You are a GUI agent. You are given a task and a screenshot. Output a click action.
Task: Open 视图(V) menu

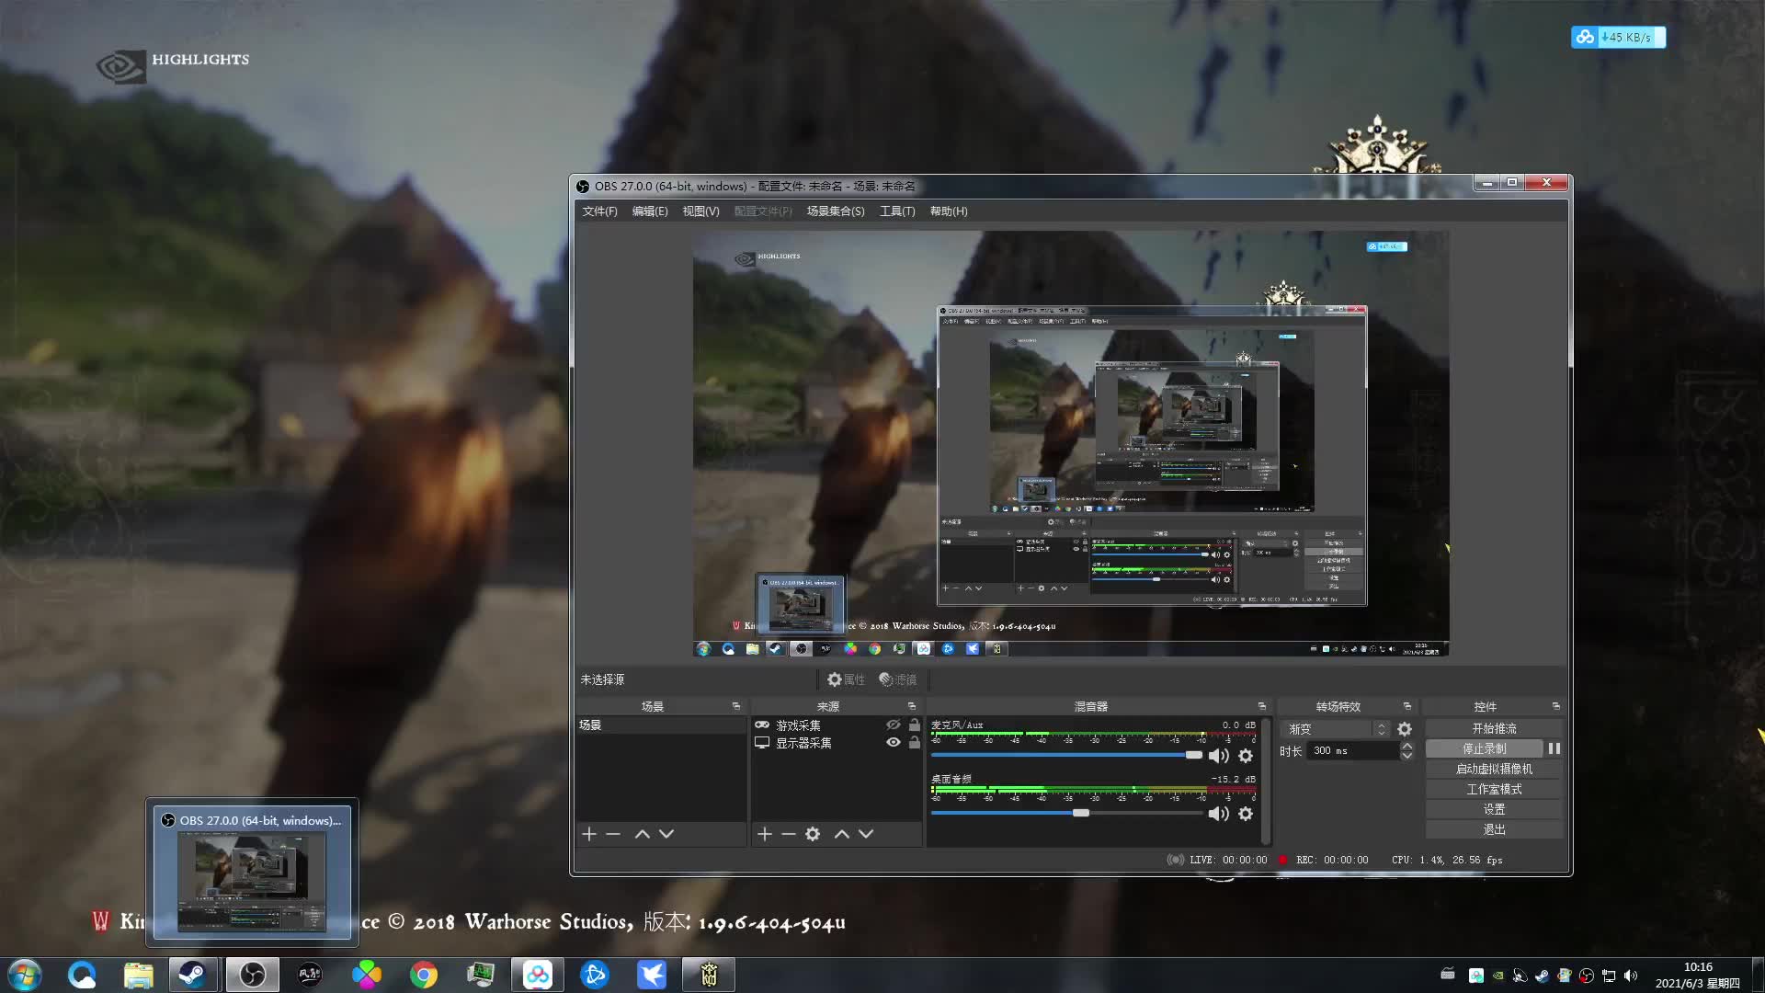[x=700, y=211]
